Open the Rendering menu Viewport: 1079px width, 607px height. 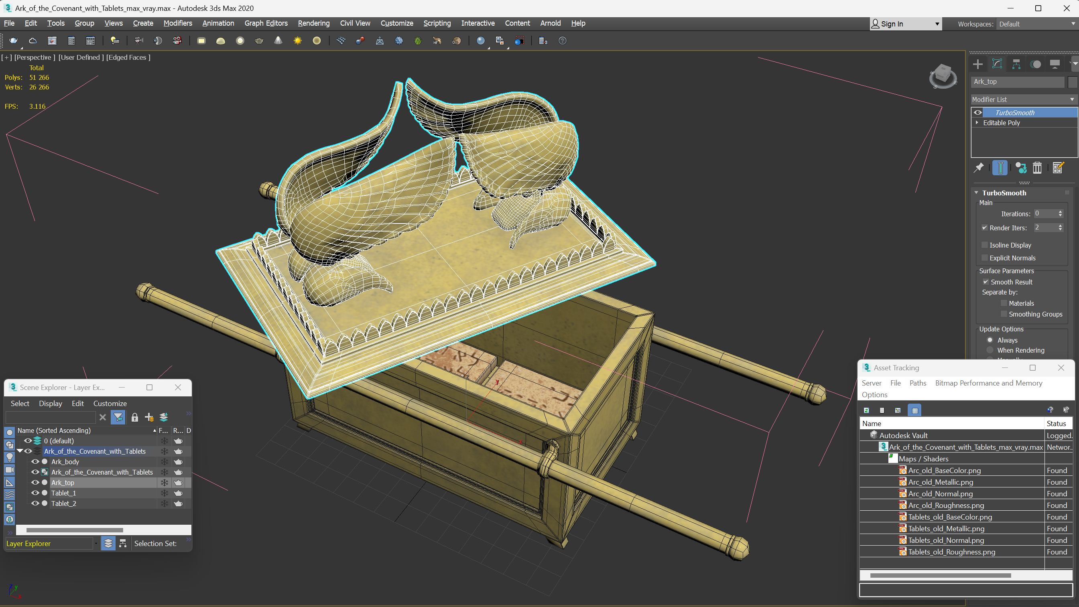(x=313, y=23)
